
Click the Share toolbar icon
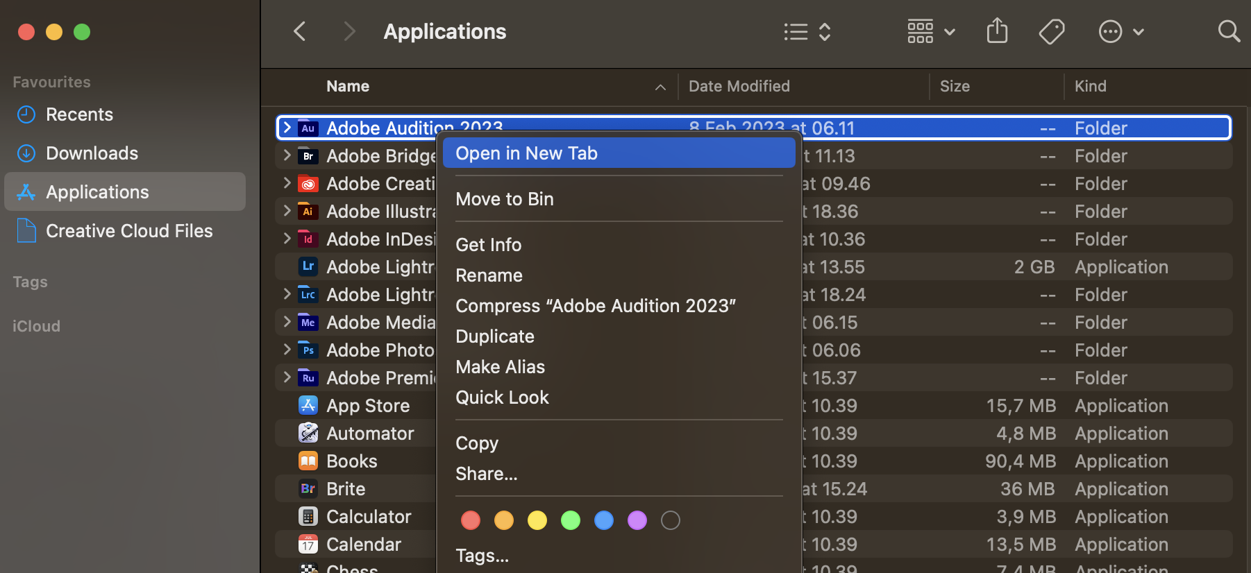997,31
